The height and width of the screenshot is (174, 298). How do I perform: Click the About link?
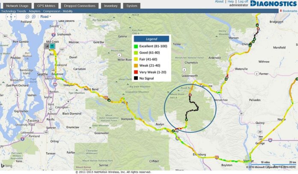click(219, 2)
